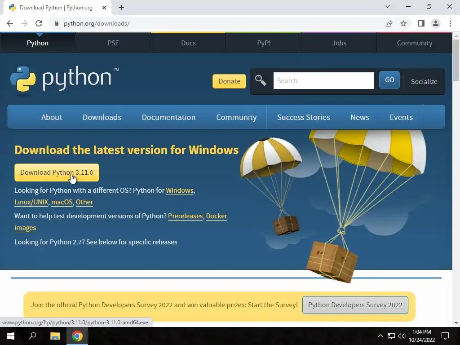460x345 pixels.
Task: Click the address bar URL
Action: coord(97,23)
